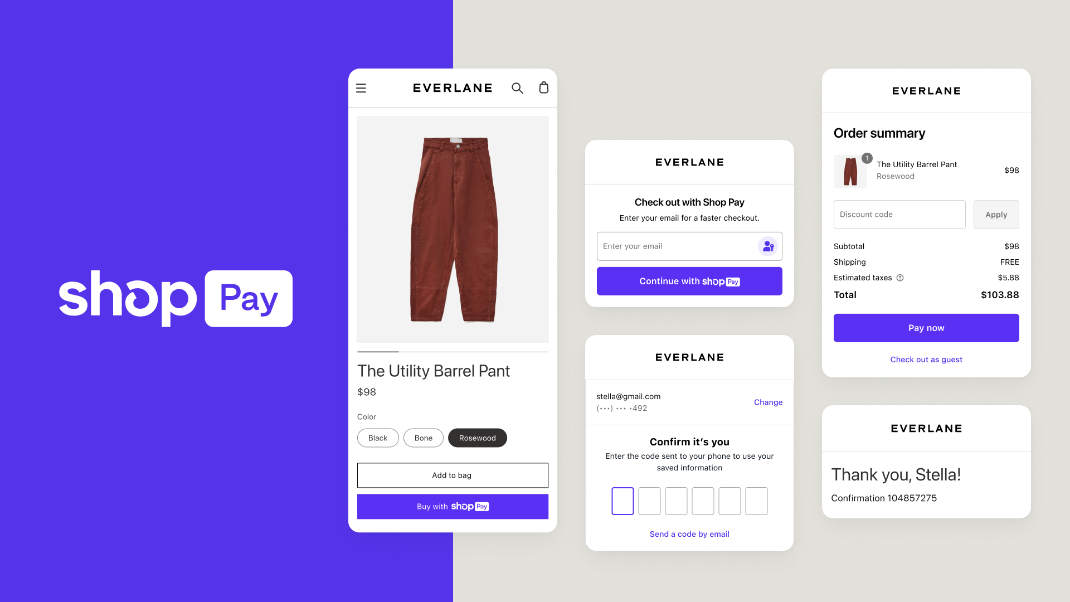This screenshot has width=1070, height=602.
Task: Click Send a code by email link
Action: point(689,533)
